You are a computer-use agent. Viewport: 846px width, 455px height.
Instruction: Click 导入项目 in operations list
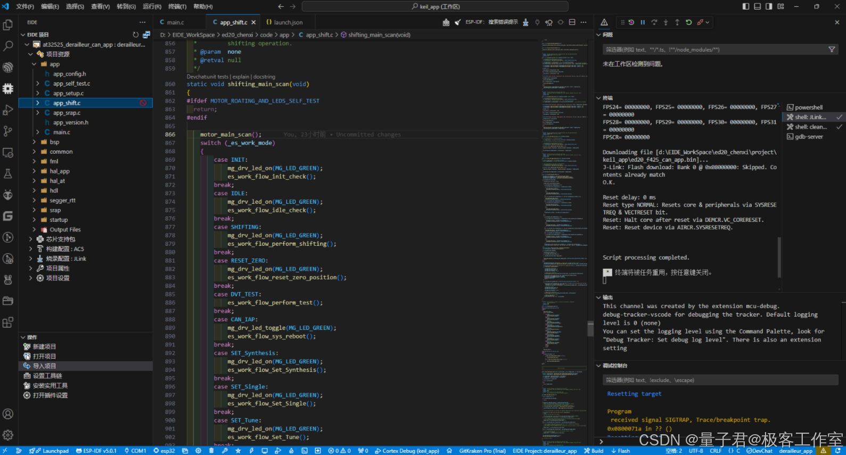(44, 366)
